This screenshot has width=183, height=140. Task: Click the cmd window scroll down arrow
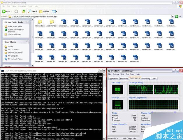(x=104, y=139)
